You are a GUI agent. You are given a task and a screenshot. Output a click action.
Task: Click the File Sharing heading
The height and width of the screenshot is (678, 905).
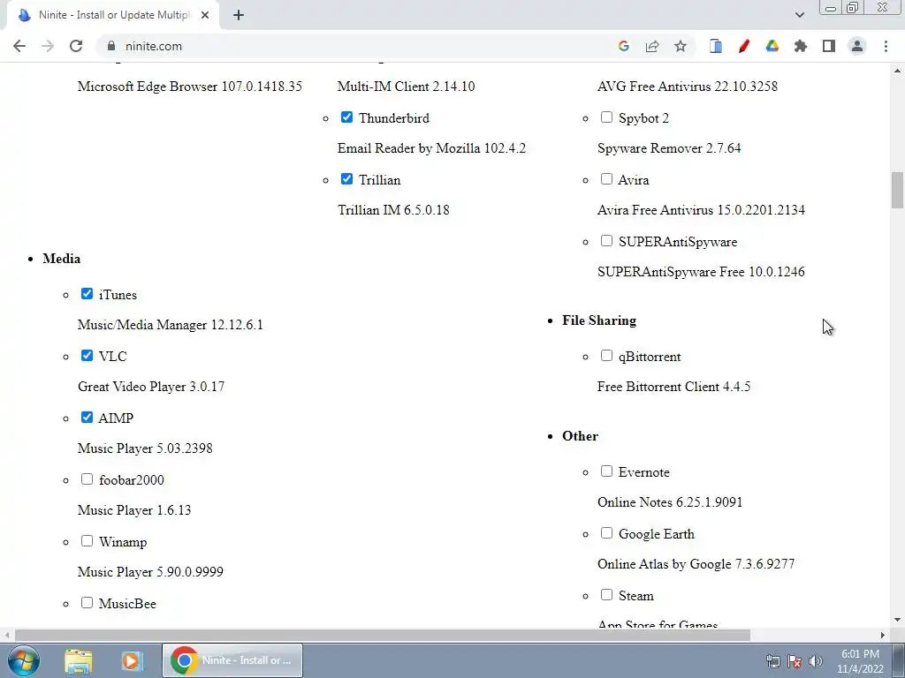[x=599, y=320]
